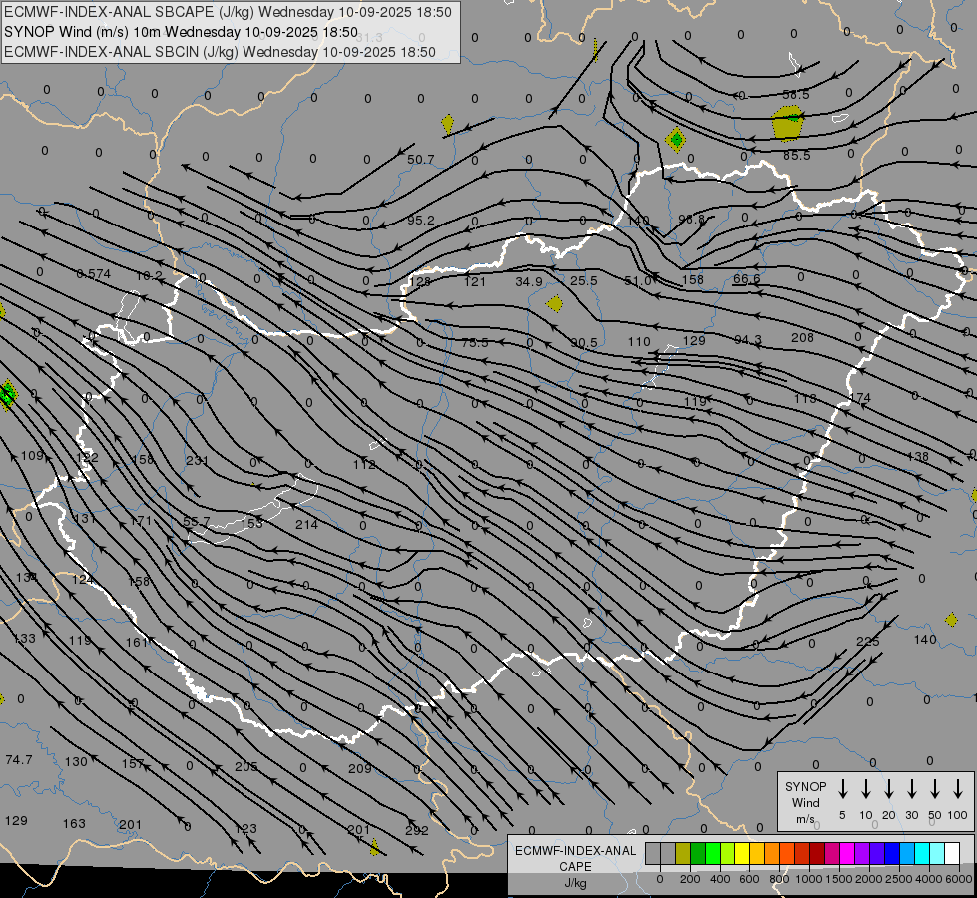Click the SBCAPE title line in header
The width and height of the screenshot is (977, 898).
[x=228, y=12]
